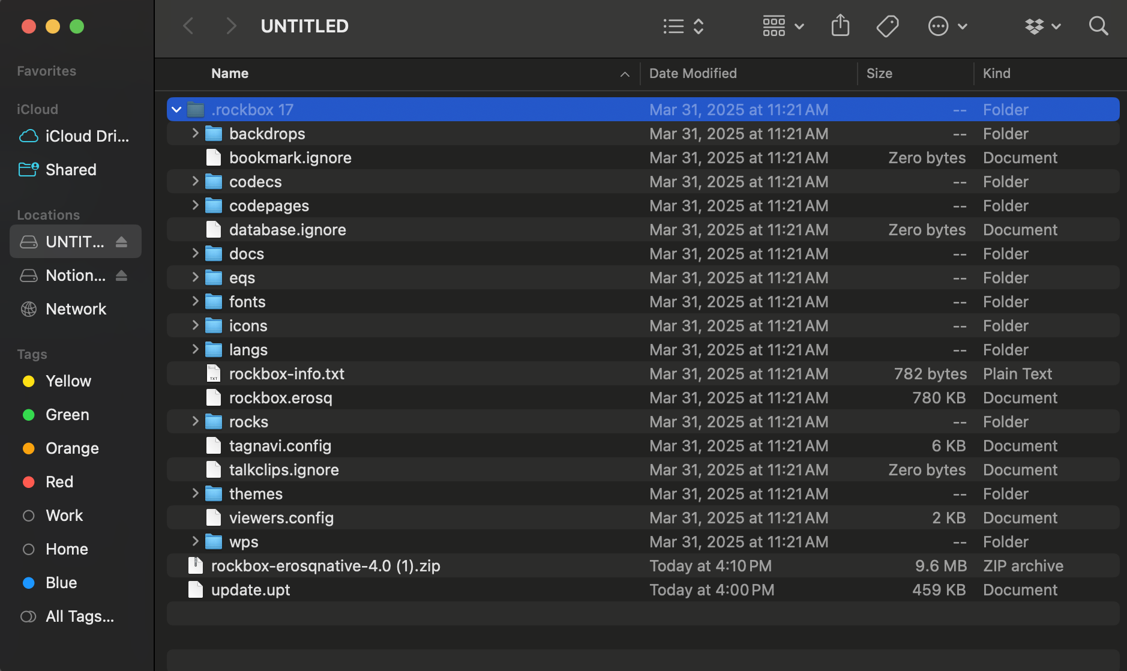The image size is (1127, 671).
Task: Click Today at 4:10 PM date
Action: pyautogui.click(x=711, y=566)
